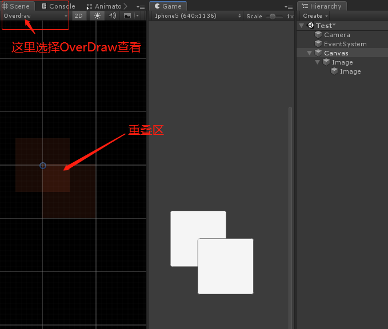Viewport: 388px width, 329px height.
Task: Switch to the Game tab
Action: pos(168,6)
